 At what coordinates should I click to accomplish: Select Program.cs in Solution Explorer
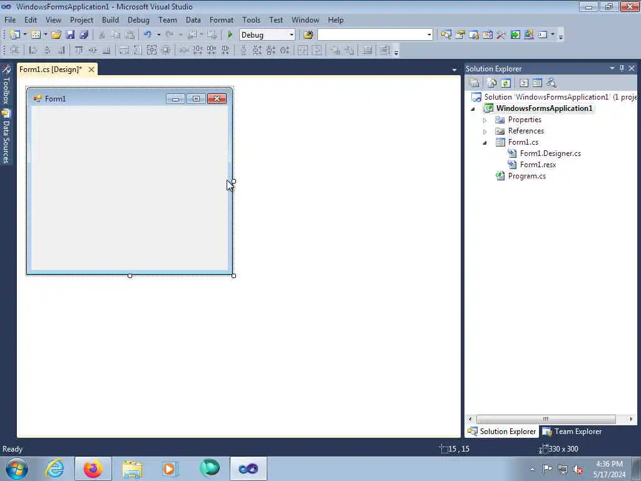526,176
